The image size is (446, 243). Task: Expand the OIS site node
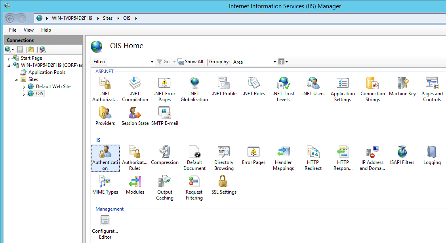coord(24,94)
